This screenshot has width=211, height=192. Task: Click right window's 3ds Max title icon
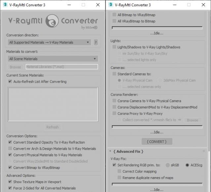(x=110, y=5)
